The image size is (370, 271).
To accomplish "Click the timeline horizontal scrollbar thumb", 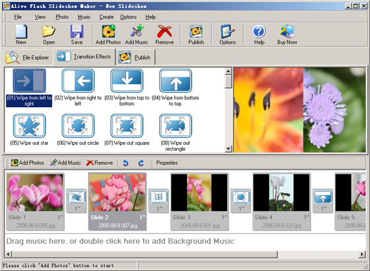I will [x=145, y=254].
